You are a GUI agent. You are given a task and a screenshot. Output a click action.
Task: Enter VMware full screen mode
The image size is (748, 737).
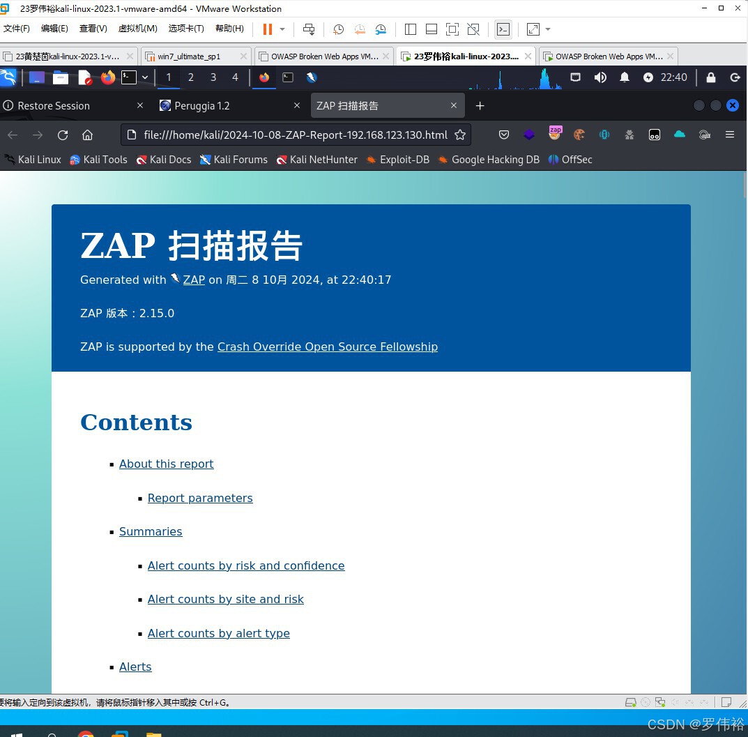tap(452, 29)
